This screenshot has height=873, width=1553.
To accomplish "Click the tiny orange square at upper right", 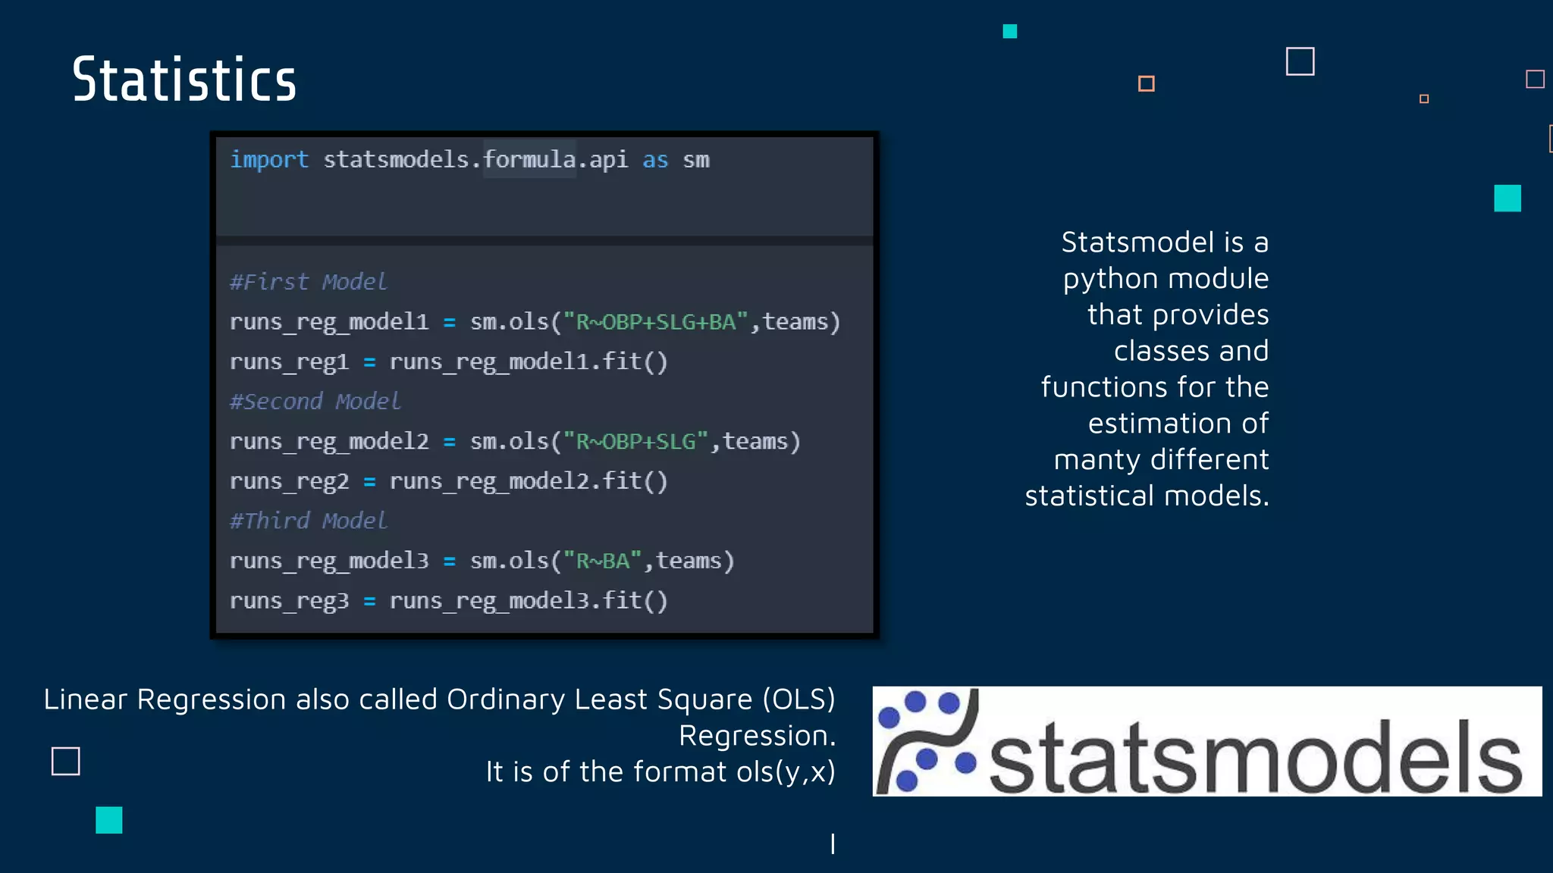I will [x=1423, y=99].
